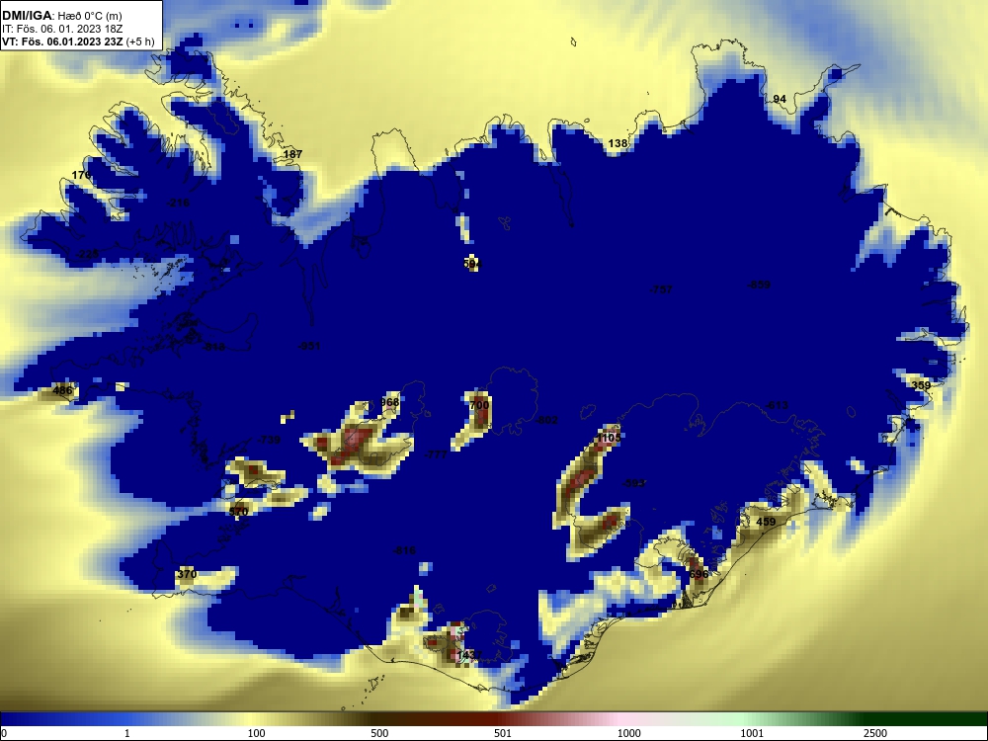Click the '-216' value on the map
The height and width of the screenshot is (741, 988).
pyautogui.click(x=178, y=203)
